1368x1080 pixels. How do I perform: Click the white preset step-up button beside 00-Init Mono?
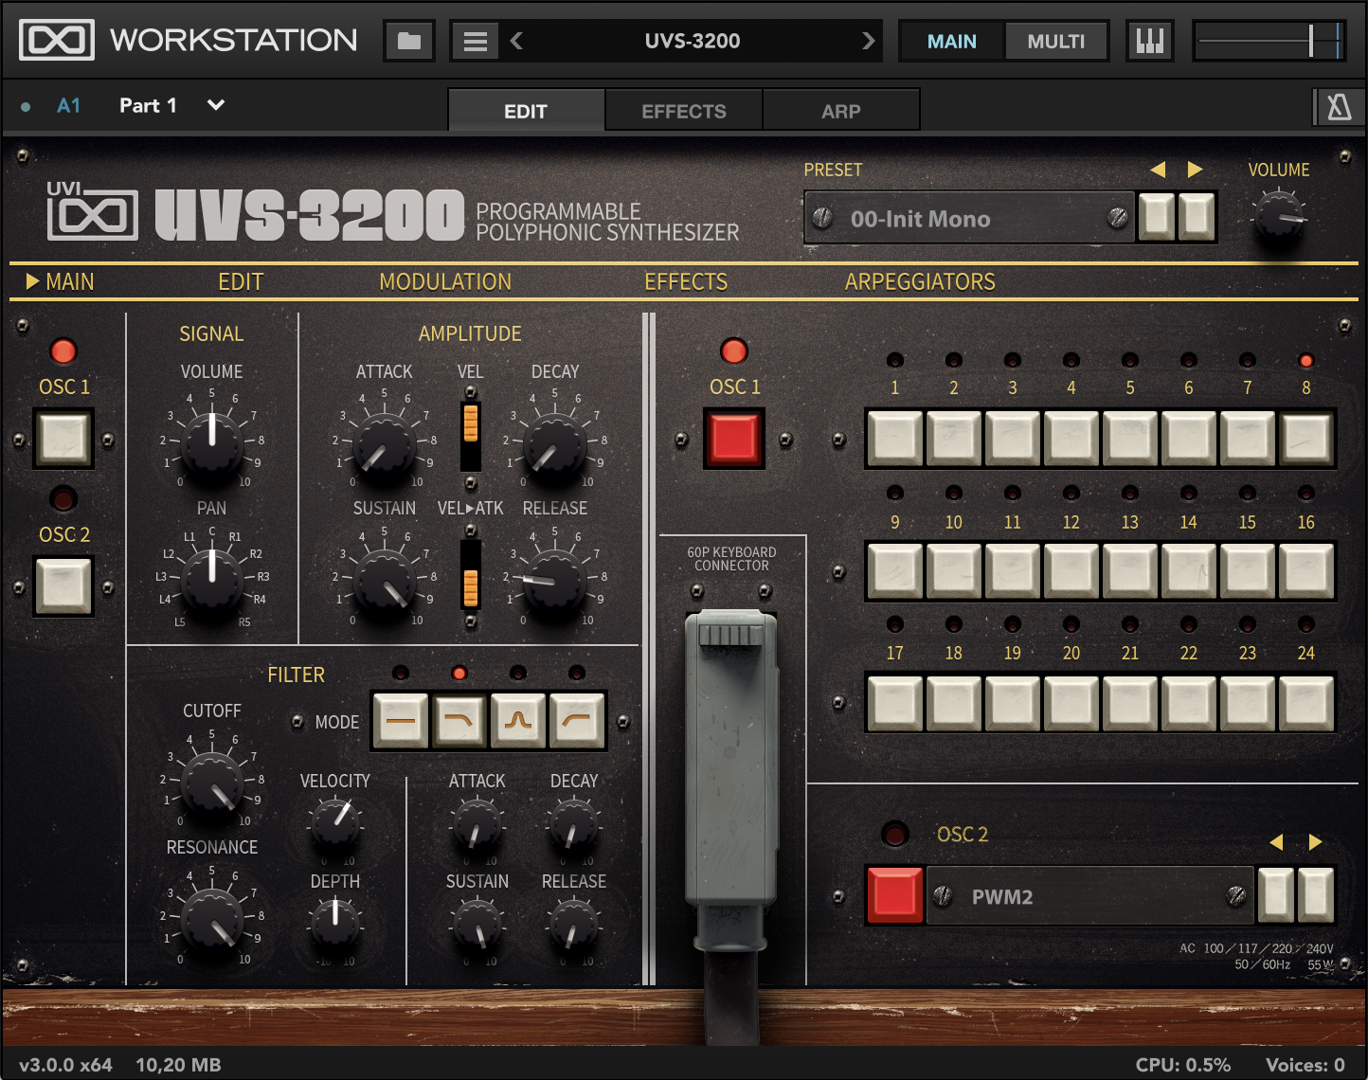1197,217
